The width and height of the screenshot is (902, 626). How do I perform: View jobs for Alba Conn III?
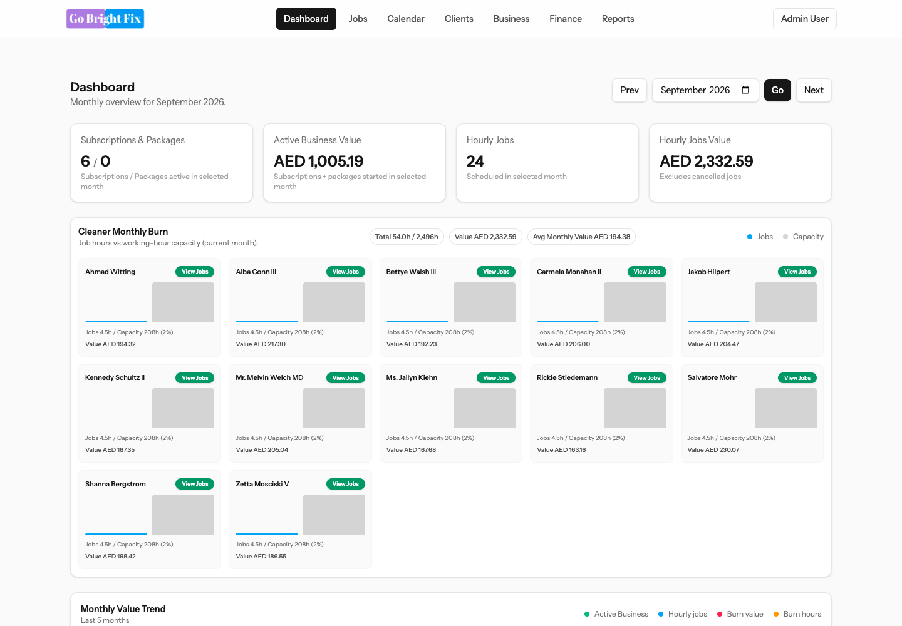click(x=346, y=272)
